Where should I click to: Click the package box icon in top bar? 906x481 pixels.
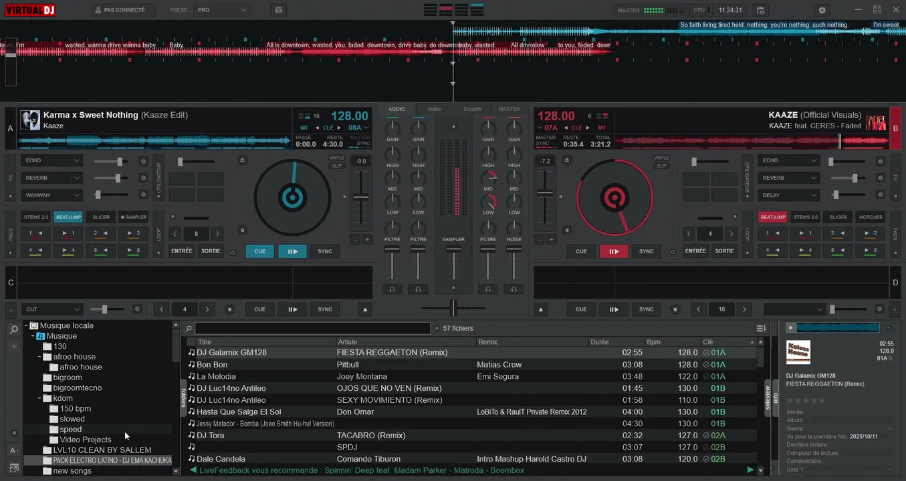pos(278,10)
